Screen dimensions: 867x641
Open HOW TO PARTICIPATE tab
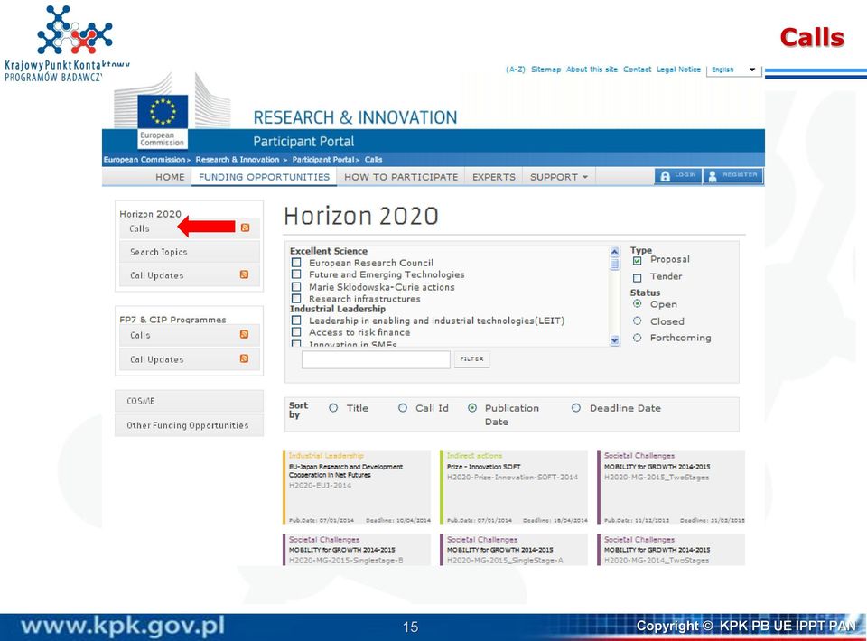point(401,177)
